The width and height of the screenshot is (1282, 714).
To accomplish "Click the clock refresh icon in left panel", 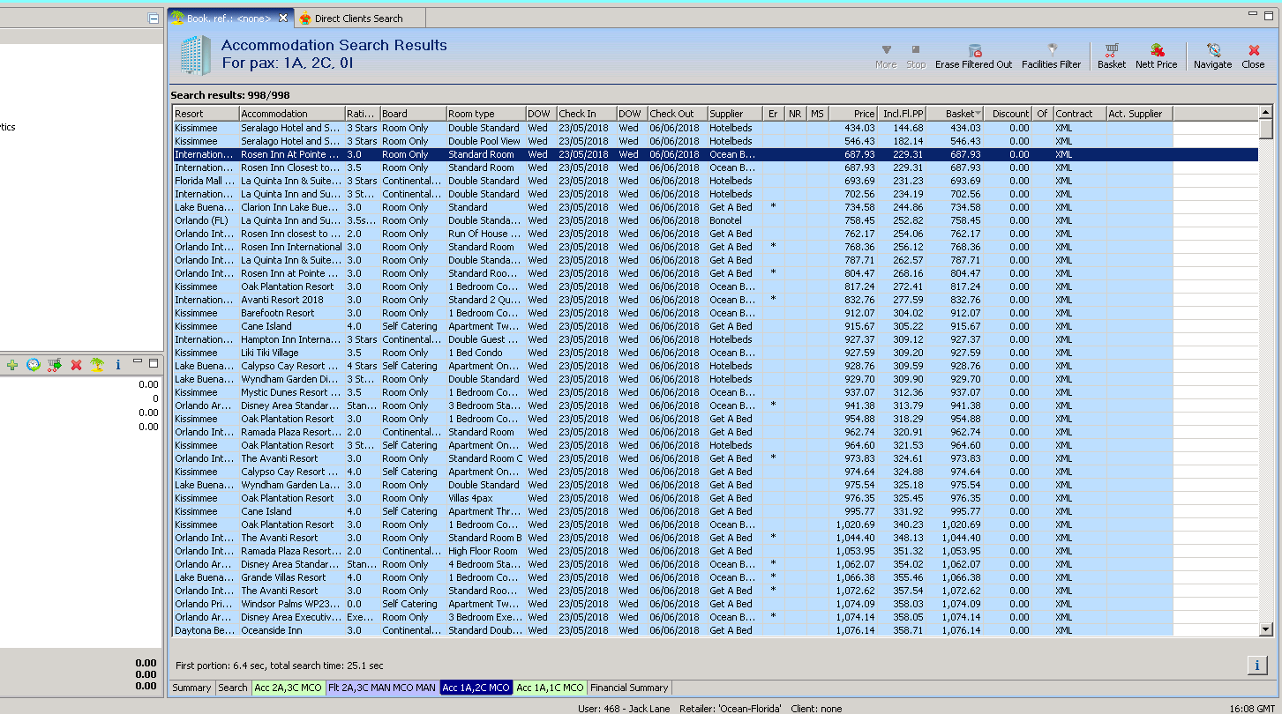I will pos(34,364).
